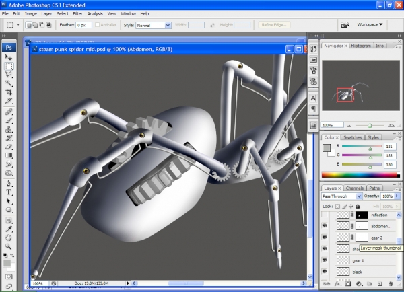Switch to Histogram tab
The height and width of the screenshot is (292, 404).
[x=361, y=46]
